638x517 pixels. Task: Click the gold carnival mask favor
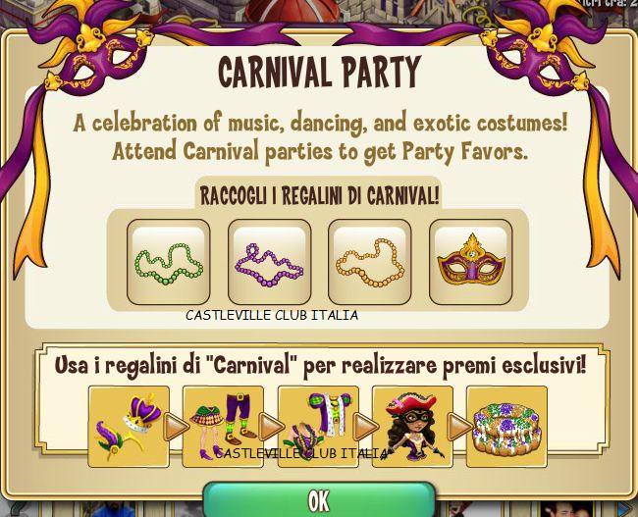471,262
